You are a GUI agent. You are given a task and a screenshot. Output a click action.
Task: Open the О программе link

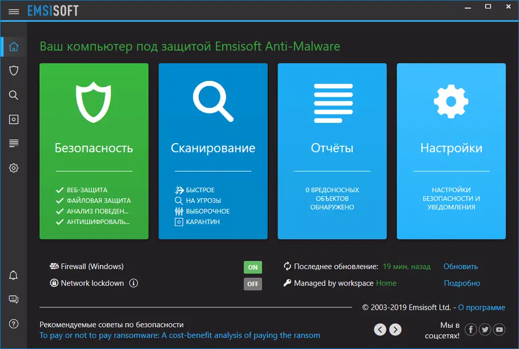[x=482, y=308]
